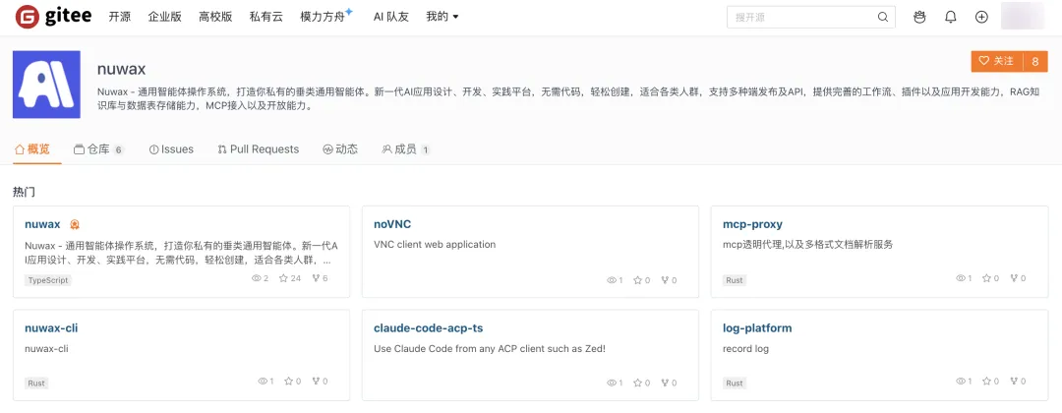Click the TypeScript language tag on nuwax

coord(48,279)
